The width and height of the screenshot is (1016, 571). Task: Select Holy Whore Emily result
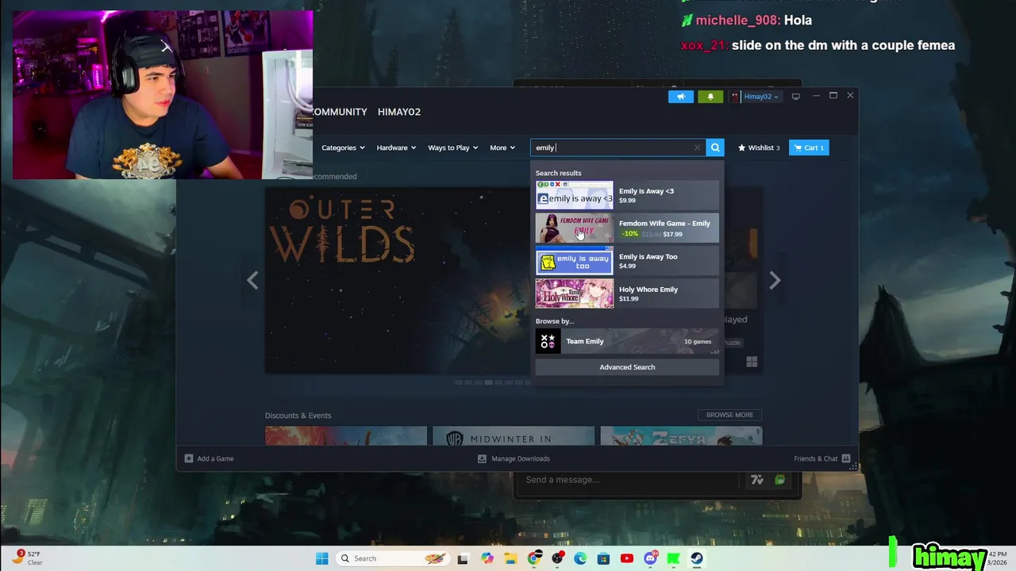point(627,293)
